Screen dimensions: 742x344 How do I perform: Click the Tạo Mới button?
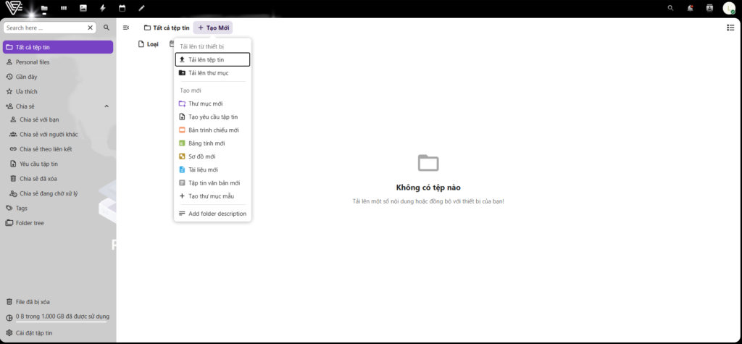coord(213,28)
